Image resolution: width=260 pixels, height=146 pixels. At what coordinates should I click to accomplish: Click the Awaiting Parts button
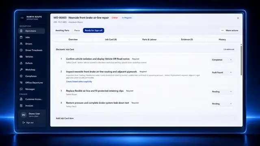click(x=62, y=30)
